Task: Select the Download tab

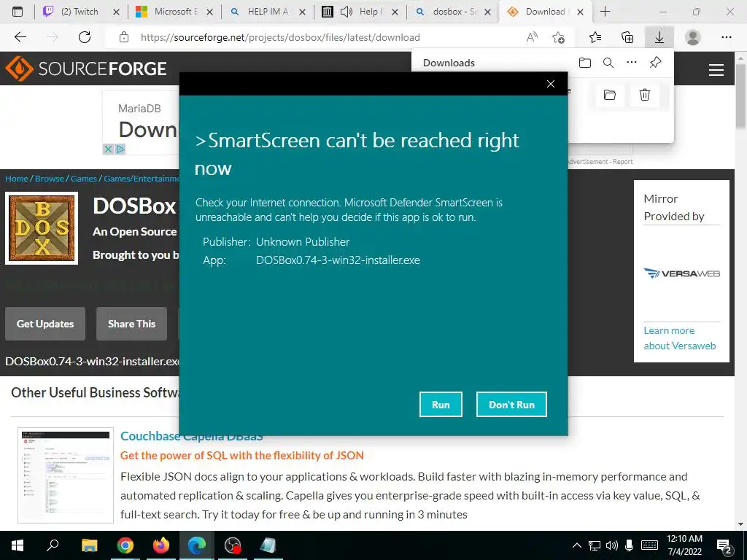Action: coord(545,12)
